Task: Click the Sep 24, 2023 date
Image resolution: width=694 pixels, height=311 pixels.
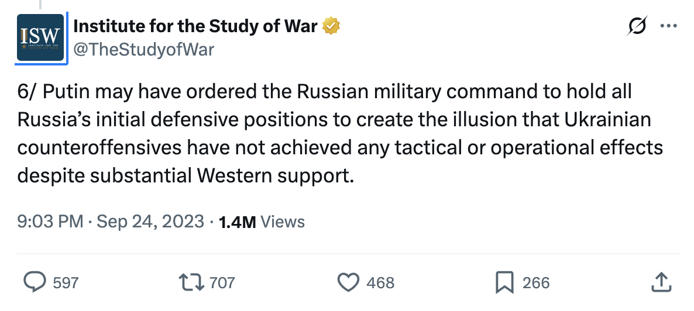Action: [150, 222]
